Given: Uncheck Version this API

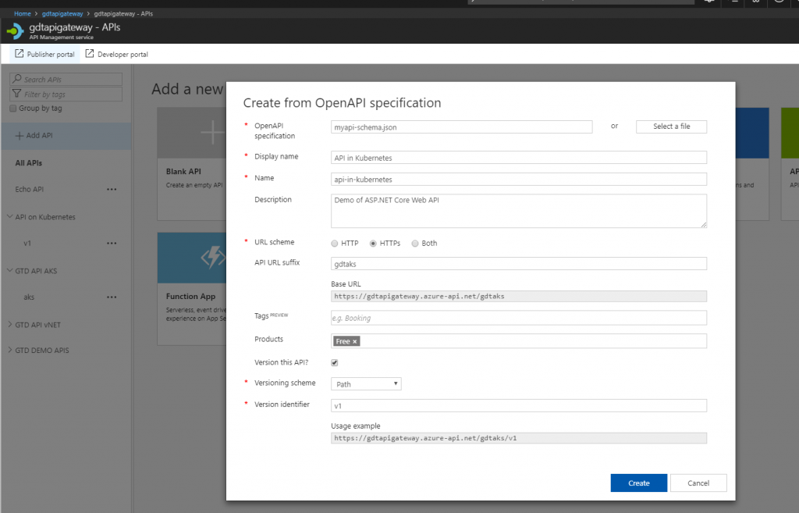Looking at the screenshot, I should (334, 362).
